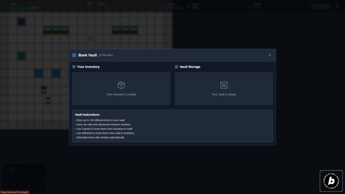Close the Bank Vault dialog
The image size is (345, 194).
pos(270,55)
